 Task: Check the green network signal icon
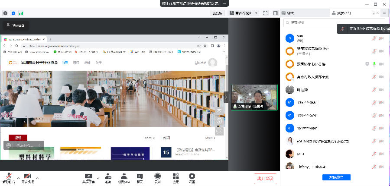(21, 13)
